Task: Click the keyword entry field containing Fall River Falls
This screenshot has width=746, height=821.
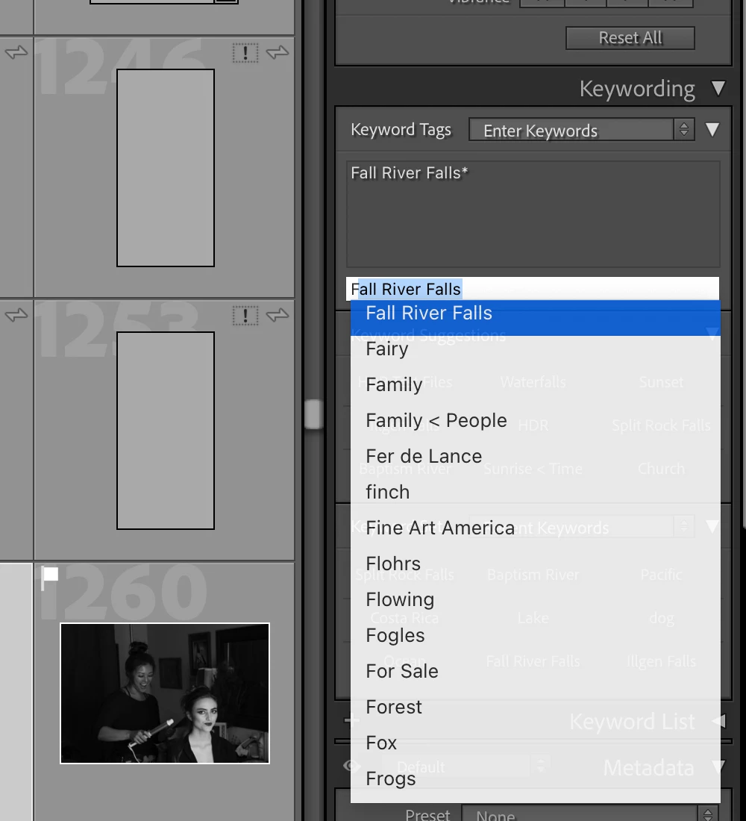Action: pyautogui.click(x=533, y=289)
